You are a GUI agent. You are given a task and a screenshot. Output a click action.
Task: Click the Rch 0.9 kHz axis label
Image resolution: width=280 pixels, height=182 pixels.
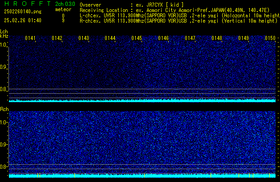tap(3, 144)
